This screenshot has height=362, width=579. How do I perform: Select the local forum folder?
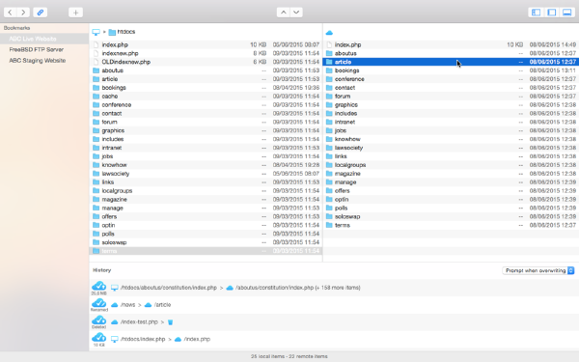pos(206,122)
